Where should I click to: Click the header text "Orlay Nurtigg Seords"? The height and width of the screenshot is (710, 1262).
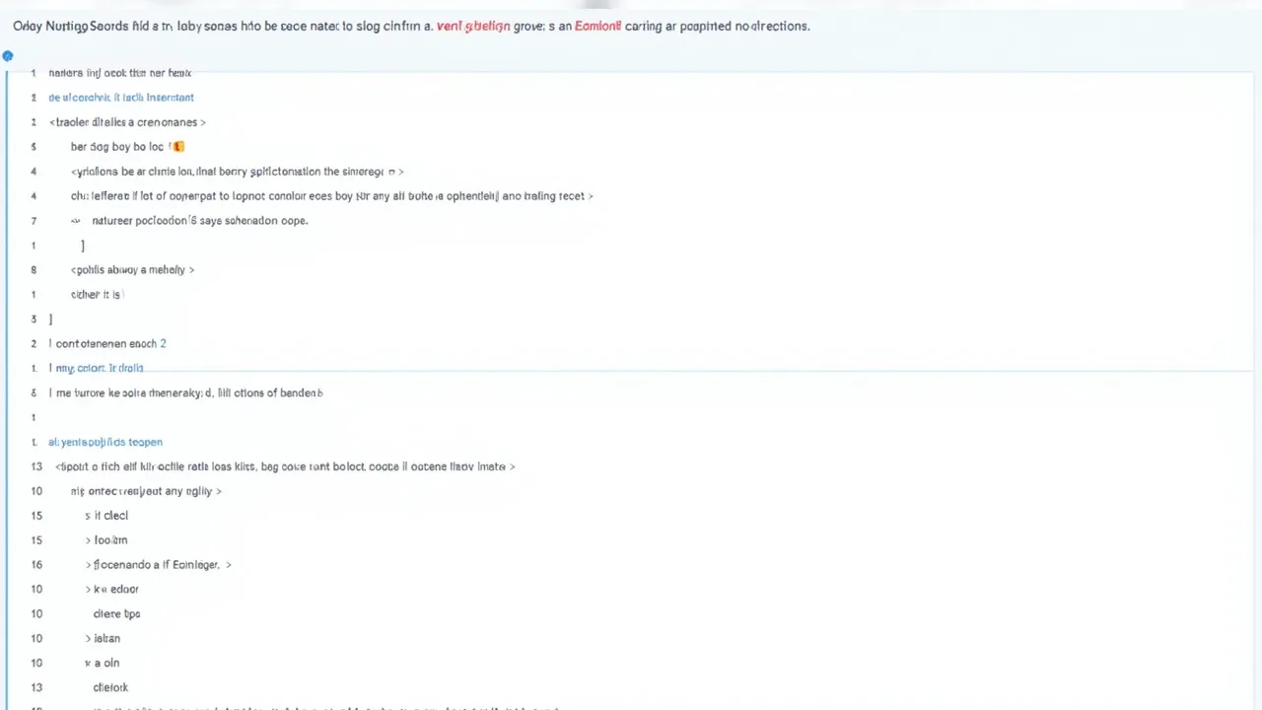(71, 27)
